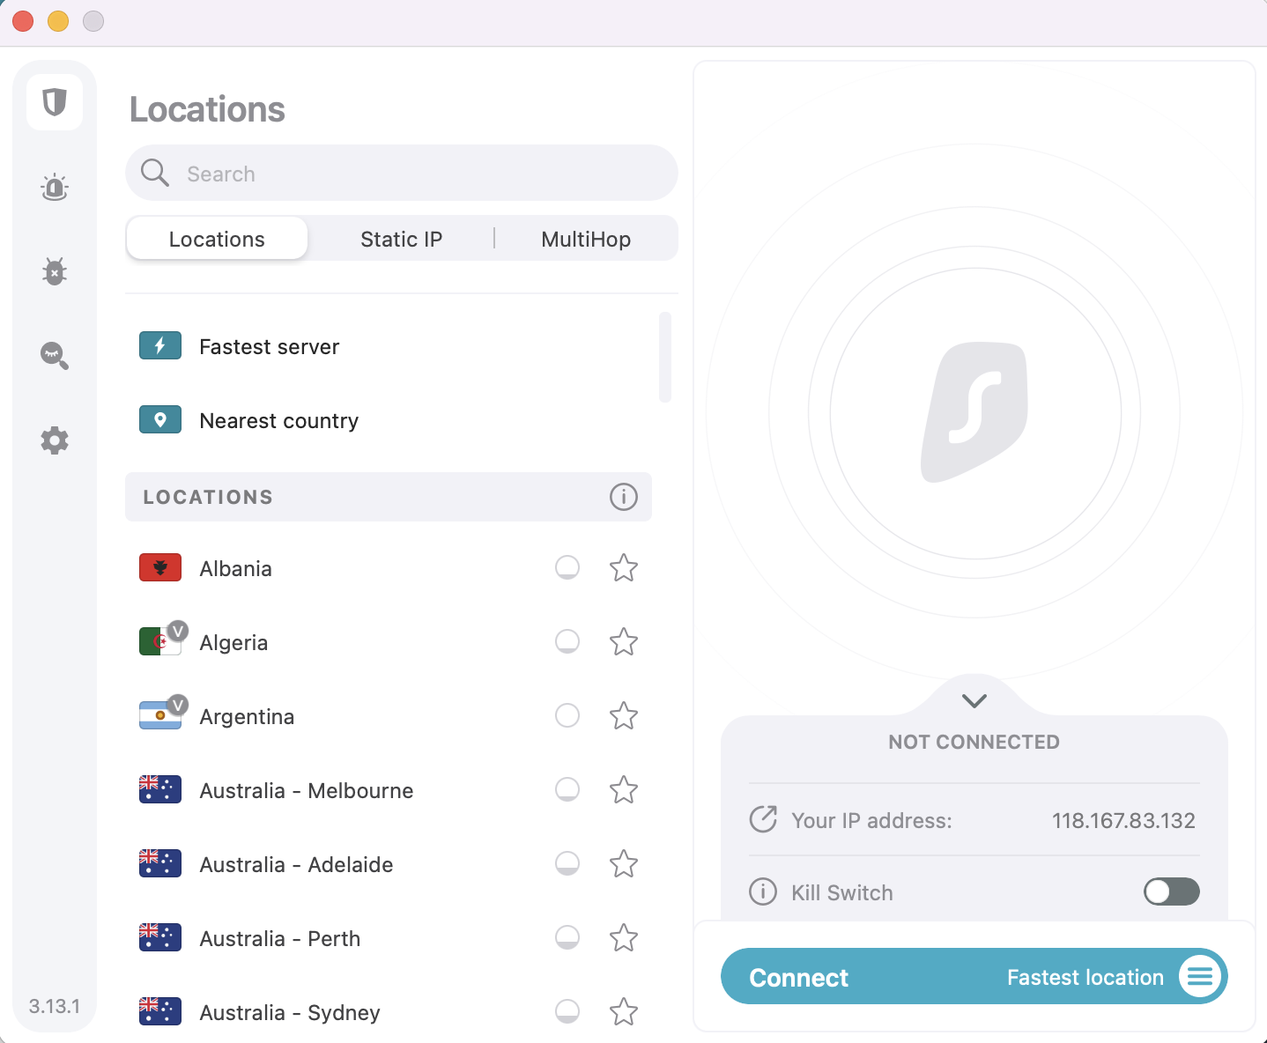Select Fastest server option
The width and height of the screenshot is (1267, 1043).
(389, 346)
